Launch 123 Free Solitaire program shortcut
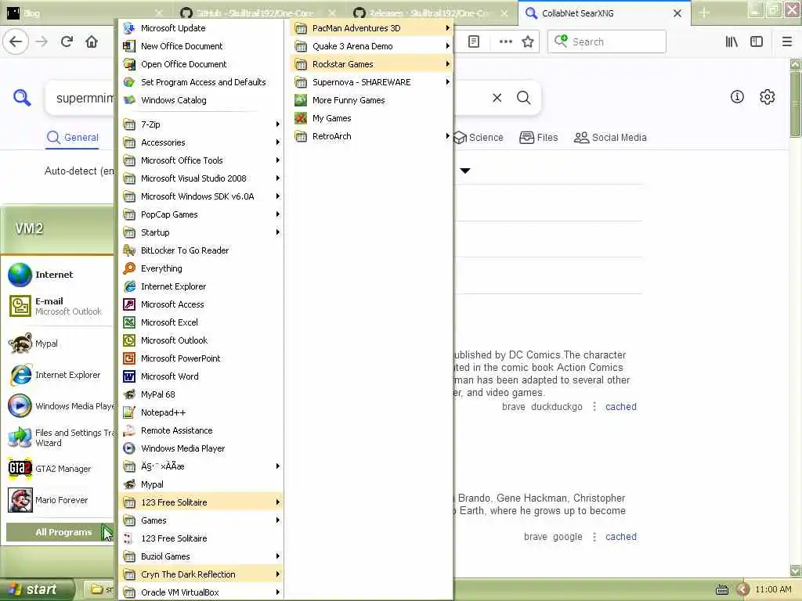 (x=200, y=538)
